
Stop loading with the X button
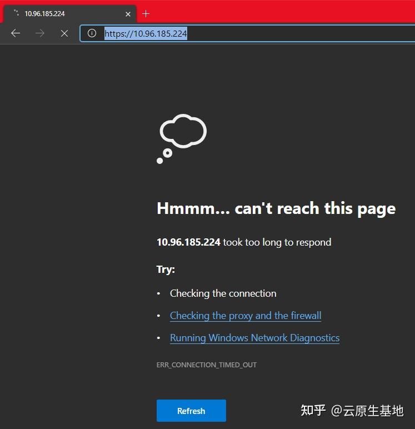(x=64, y=33)
